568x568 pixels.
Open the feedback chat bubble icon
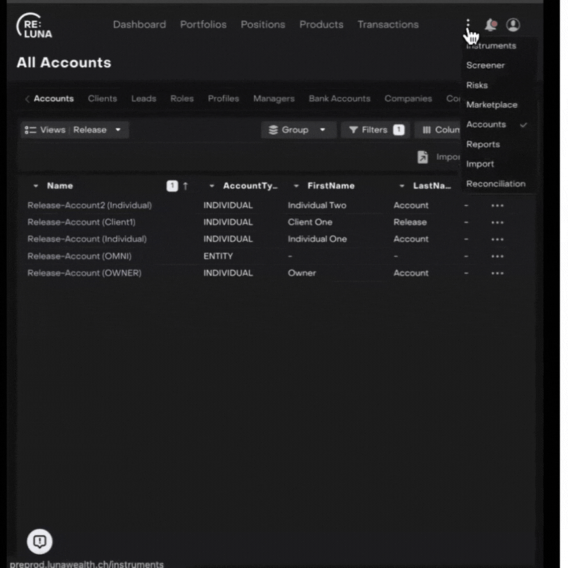39,541
